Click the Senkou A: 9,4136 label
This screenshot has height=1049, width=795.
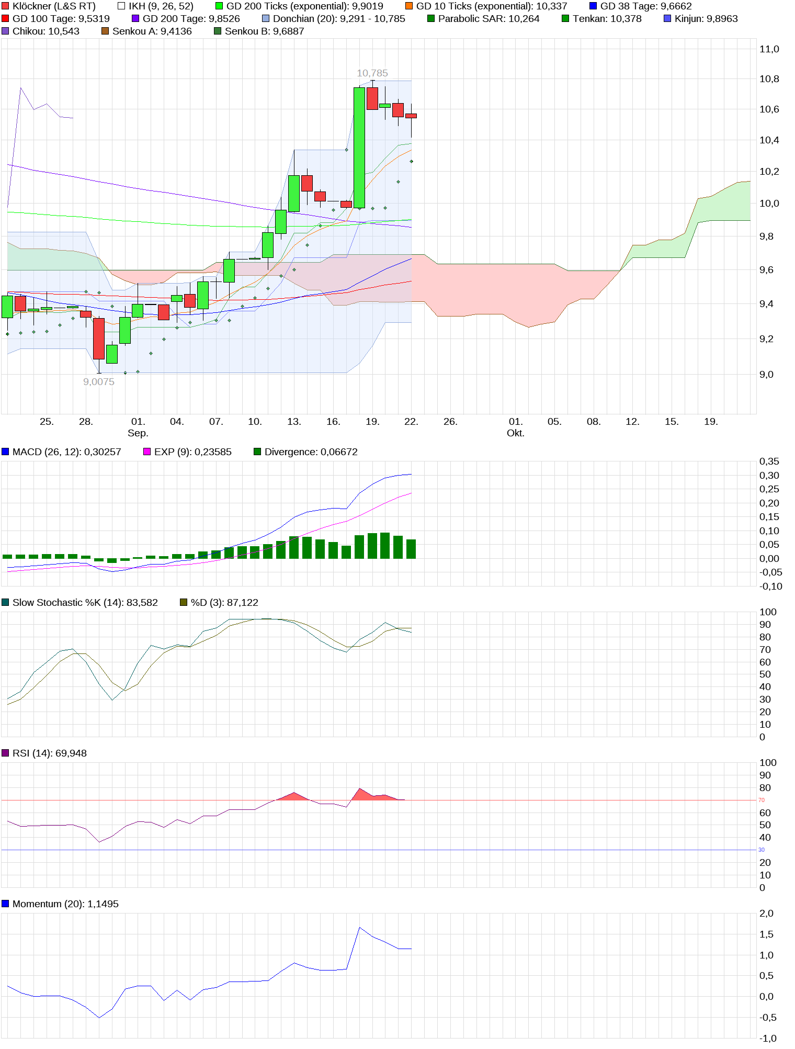(152, 31)
